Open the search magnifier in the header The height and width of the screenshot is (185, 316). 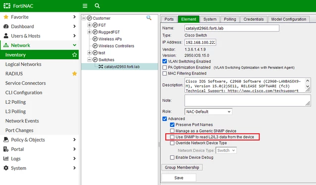(97, 6)
